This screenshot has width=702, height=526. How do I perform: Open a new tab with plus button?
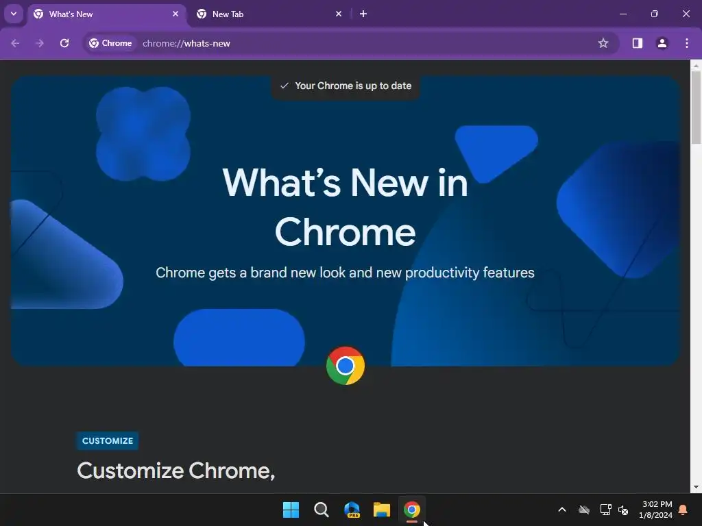pos(363,14)
